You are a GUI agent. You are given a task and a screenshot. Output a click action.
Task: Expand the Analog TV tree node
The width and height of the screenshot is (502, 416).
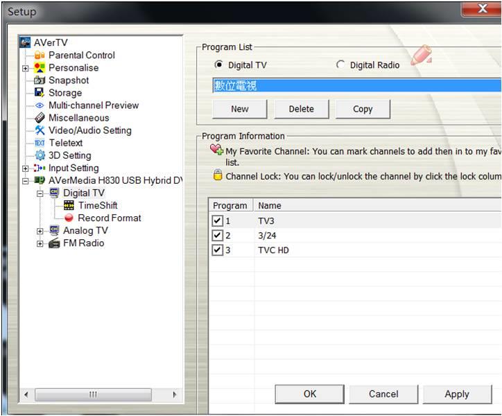click(40, 231)
